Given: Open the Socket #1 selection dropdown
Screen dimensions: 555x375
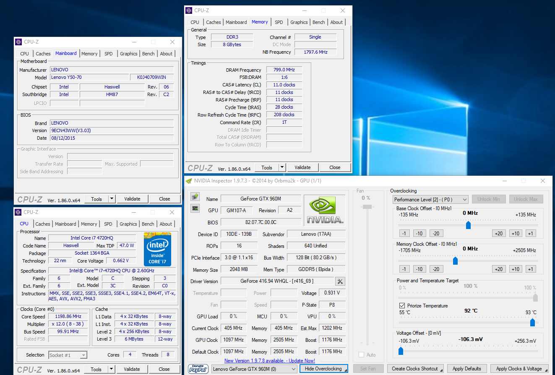Looking at the screenshot, I should (x=68, y=355).
